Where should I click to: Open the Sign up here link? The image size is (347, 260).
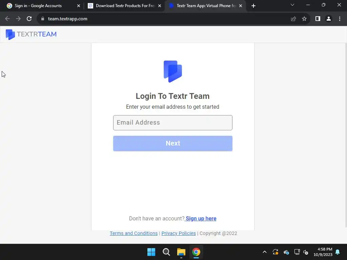pyautogui.click(x=201, y=219)
